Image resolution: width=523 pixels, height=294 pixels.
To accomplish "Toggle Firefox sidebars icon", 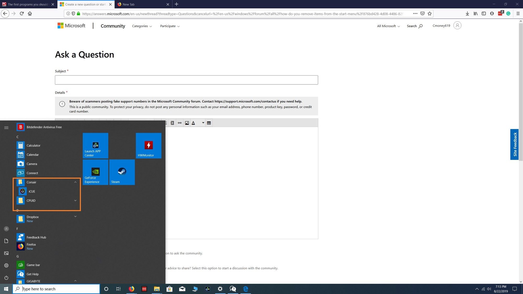I will (x=484, y=14).
